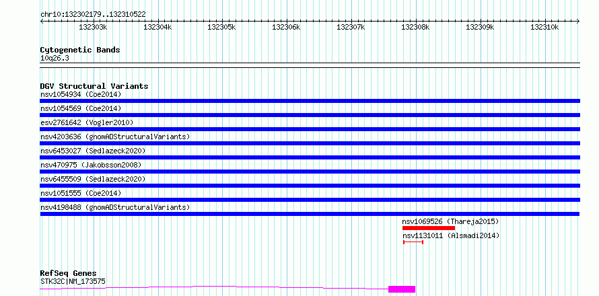599x296 pixels.
Task: Click the blue bar under esv2761642
Action: tap(310, 129)
